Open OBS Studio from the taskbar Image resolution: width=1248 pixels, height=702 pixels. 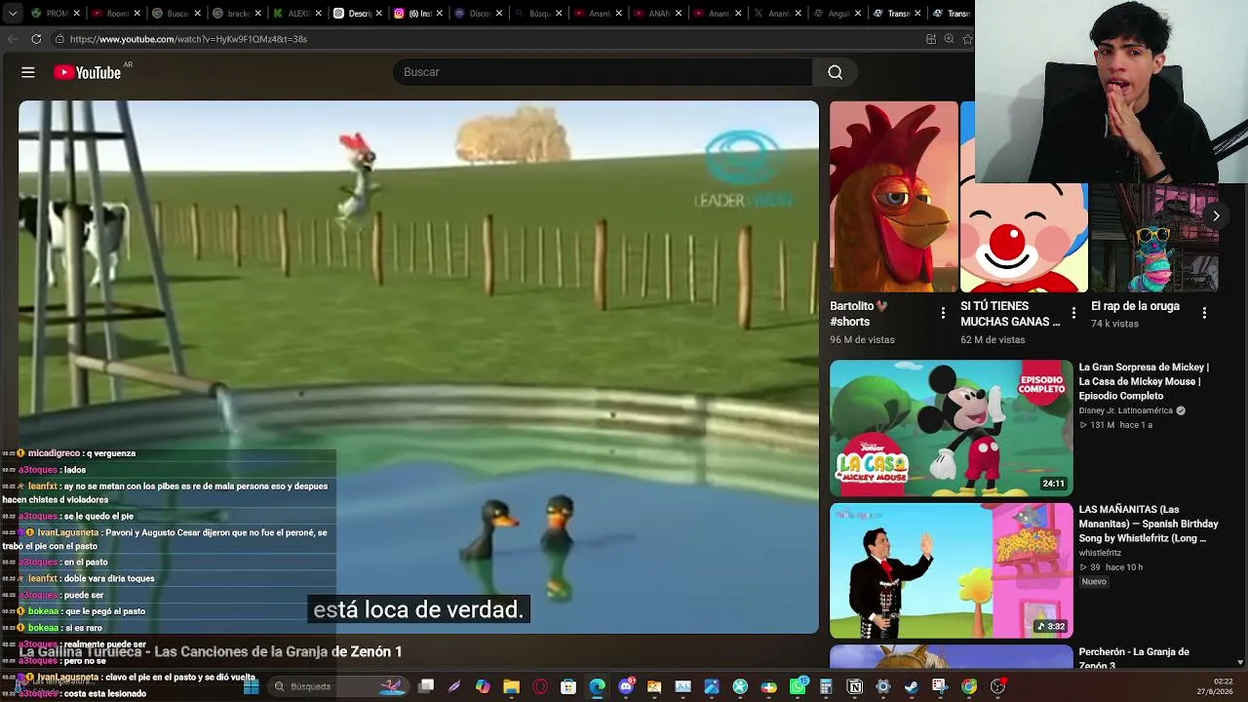997,686
